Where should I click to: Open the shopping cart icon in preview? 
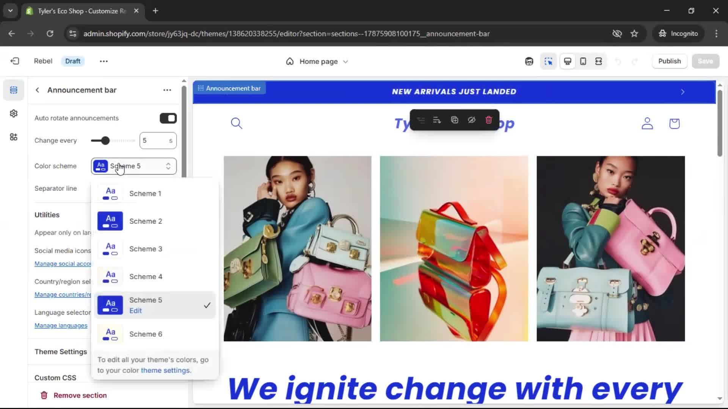pyautogui.click(x=674, y=123)
